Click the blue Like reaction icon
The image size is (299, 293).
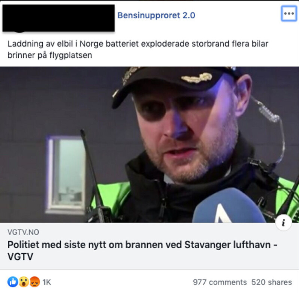tap(13, 282)
